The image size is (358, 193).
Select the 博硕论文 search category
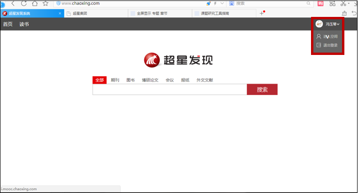point(150,80)
